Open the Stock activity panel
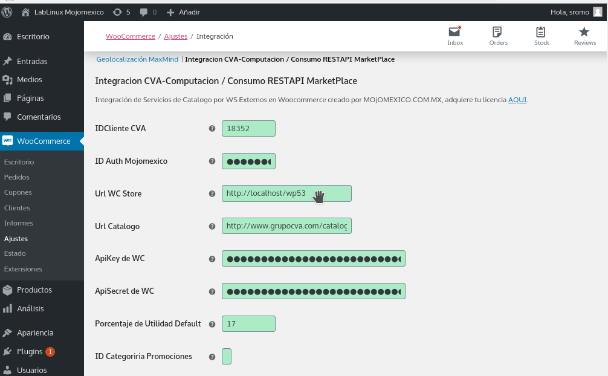 tap(542, 36)
